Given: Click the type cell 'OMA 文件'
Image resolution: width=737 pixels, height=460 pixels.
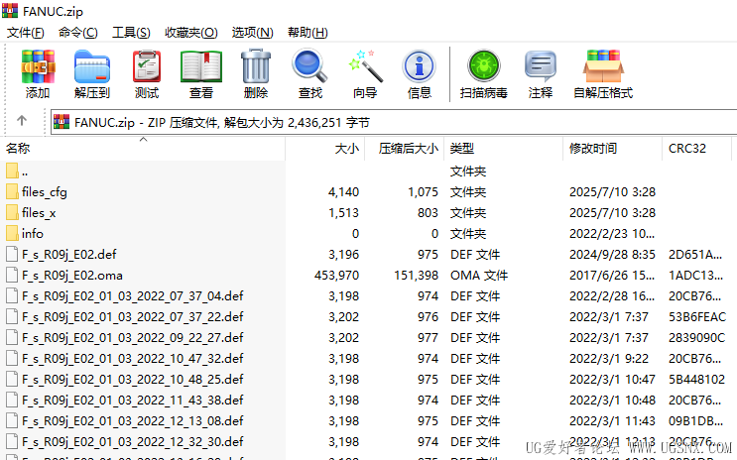Looking at the screenshot, I should tap(479, 276).
